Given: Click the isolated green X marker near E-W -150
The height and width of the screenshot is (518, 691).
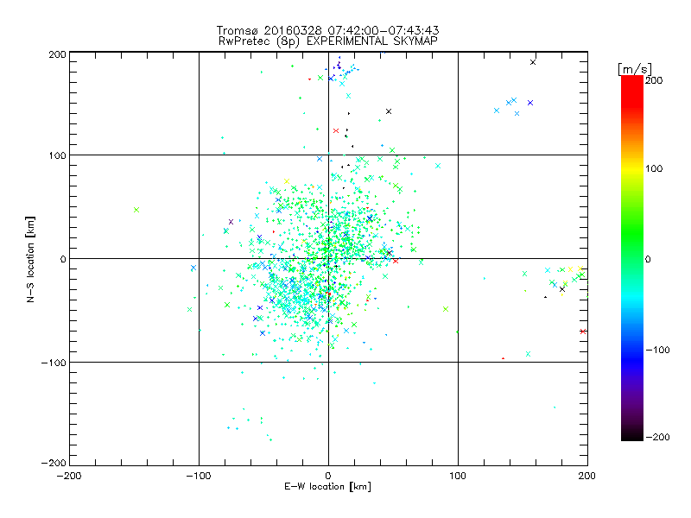Looking at the screenshot, I should [136, 210].
